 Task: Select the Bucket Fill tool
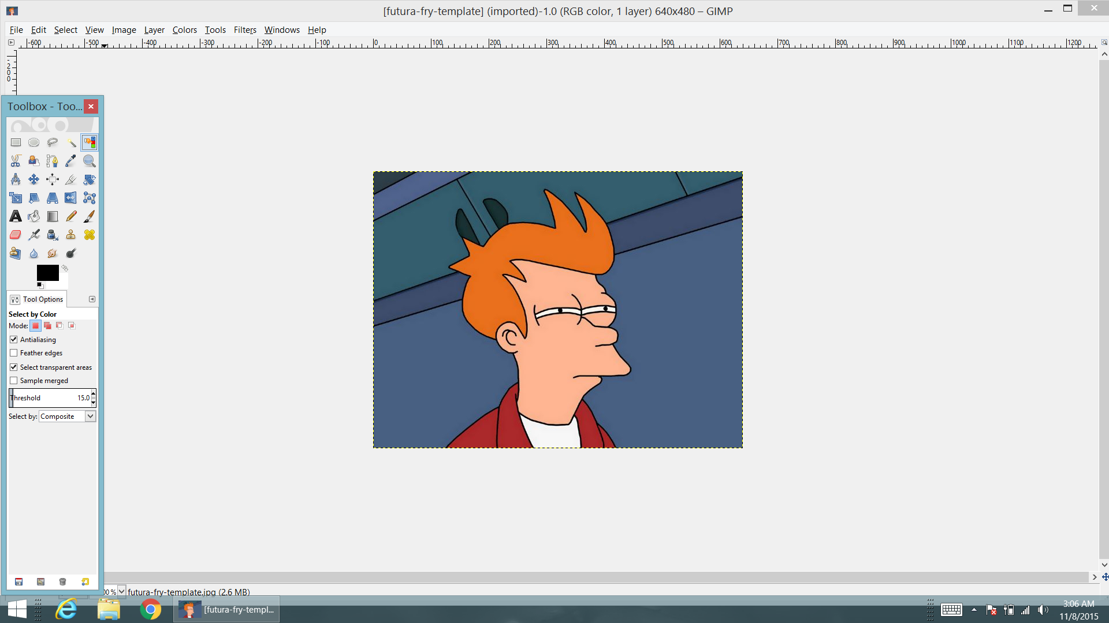tap(34, 216)
